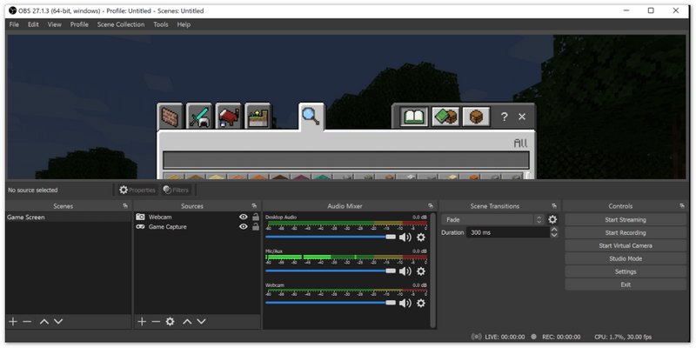Viewport: 696px width, 348px height.
Task: Open the Fade transition dropdown
Action: pos(492,220)
